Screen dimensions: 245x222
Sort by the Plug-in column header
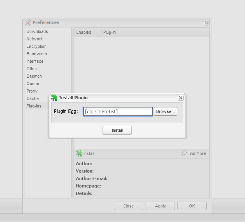tap(155, 32)
